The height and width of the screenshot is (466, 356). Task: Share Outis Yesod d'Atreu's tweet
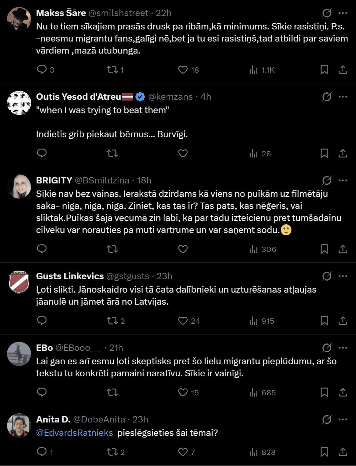tap(343, 153)
